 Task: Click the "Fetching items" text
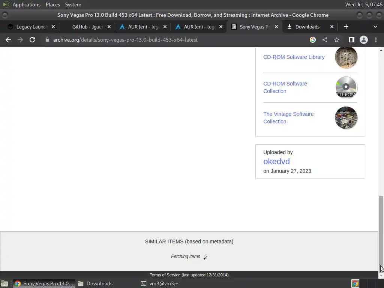tap(185, 256)
